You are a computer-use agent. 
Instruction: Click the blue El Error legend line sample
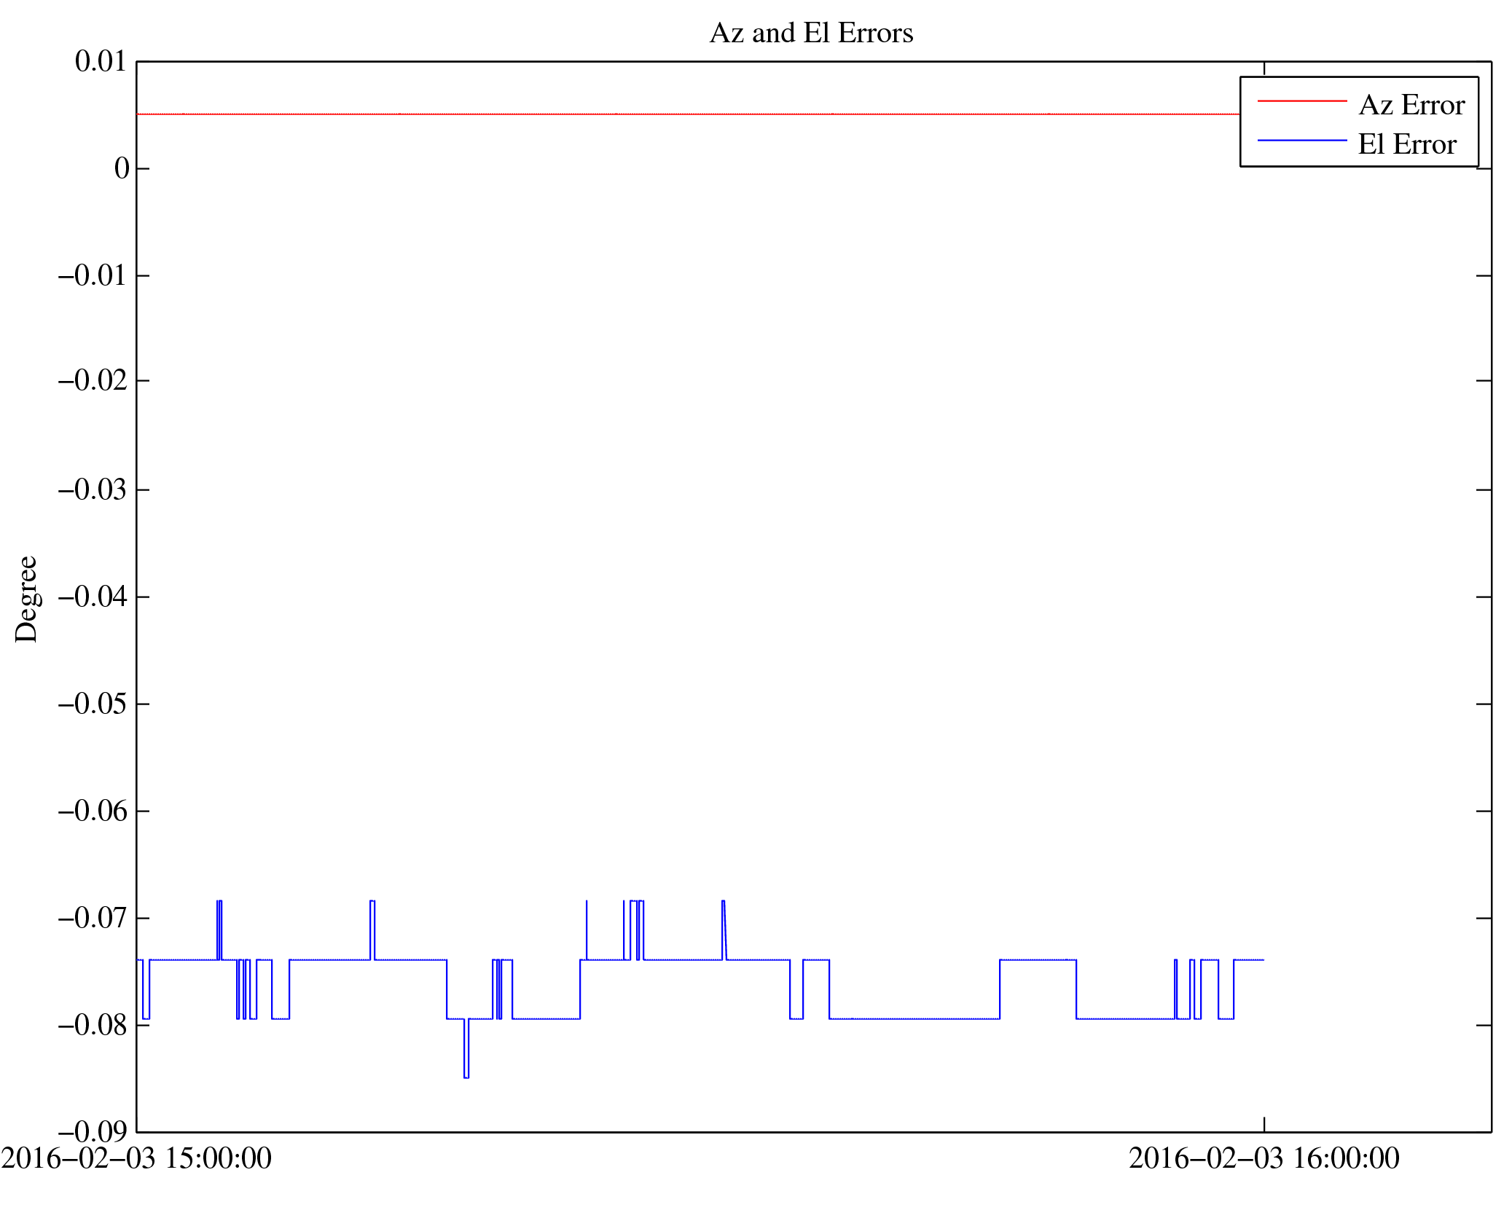pos(1301,140)
